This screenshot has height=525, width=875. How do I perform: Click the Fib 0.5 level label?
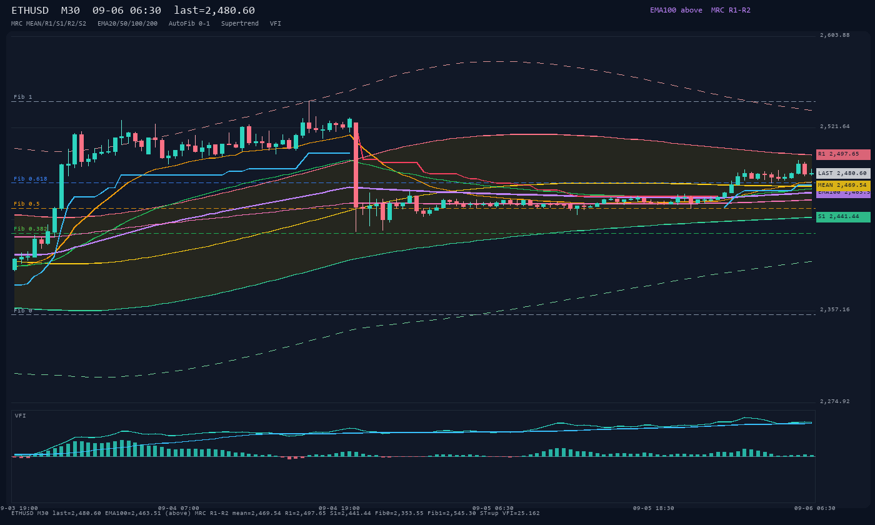(x=27, y=204)
